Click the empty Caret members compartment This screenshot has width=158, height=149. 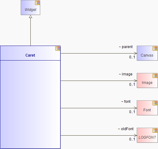pyautogui.click(x=30, y=104)
